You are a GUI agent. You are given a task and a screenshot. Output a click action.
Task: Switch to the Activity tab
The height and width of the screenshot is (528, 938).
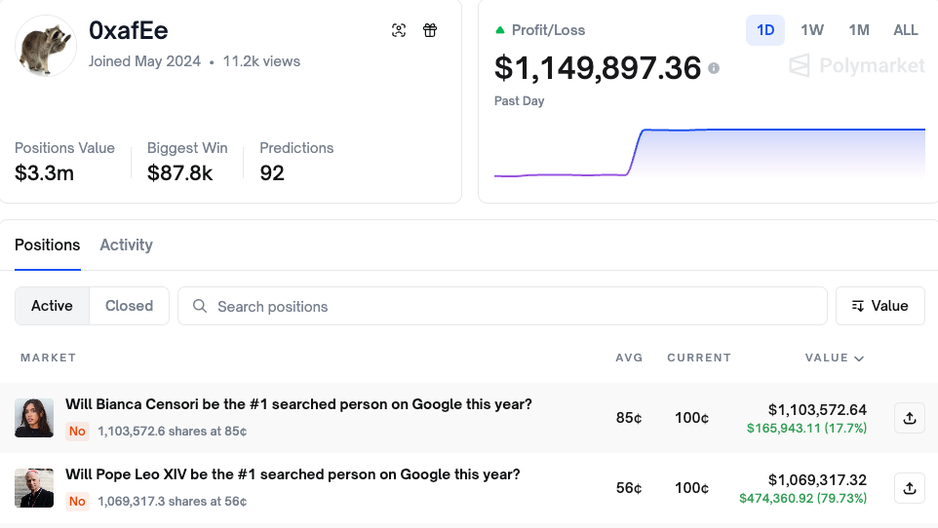(x=126, y=245)
